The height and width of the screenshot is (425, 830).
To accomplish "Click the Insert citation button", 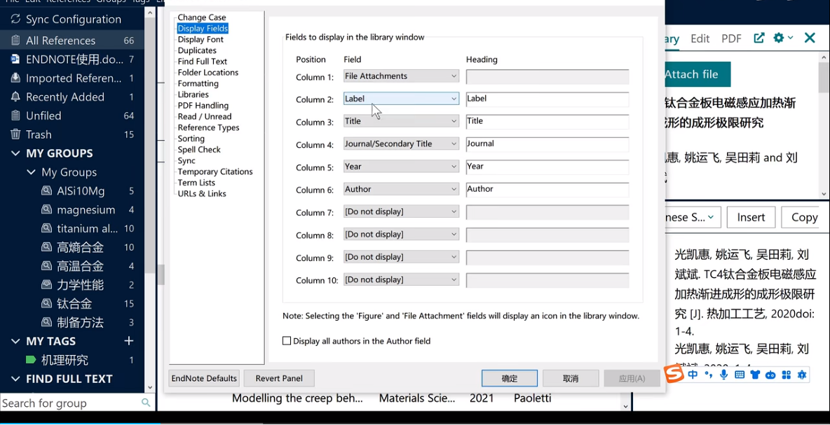I will 751,217.
